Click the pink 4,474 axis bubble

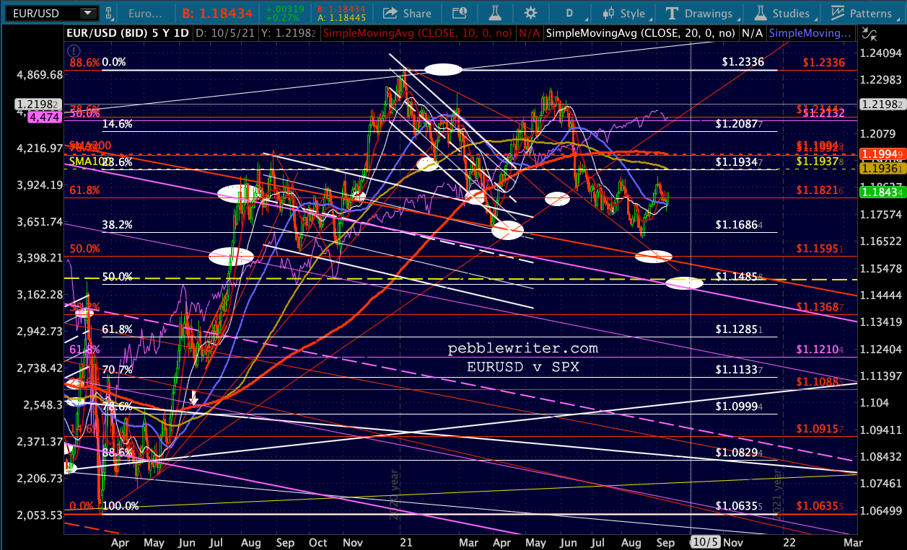coord(43,117)
